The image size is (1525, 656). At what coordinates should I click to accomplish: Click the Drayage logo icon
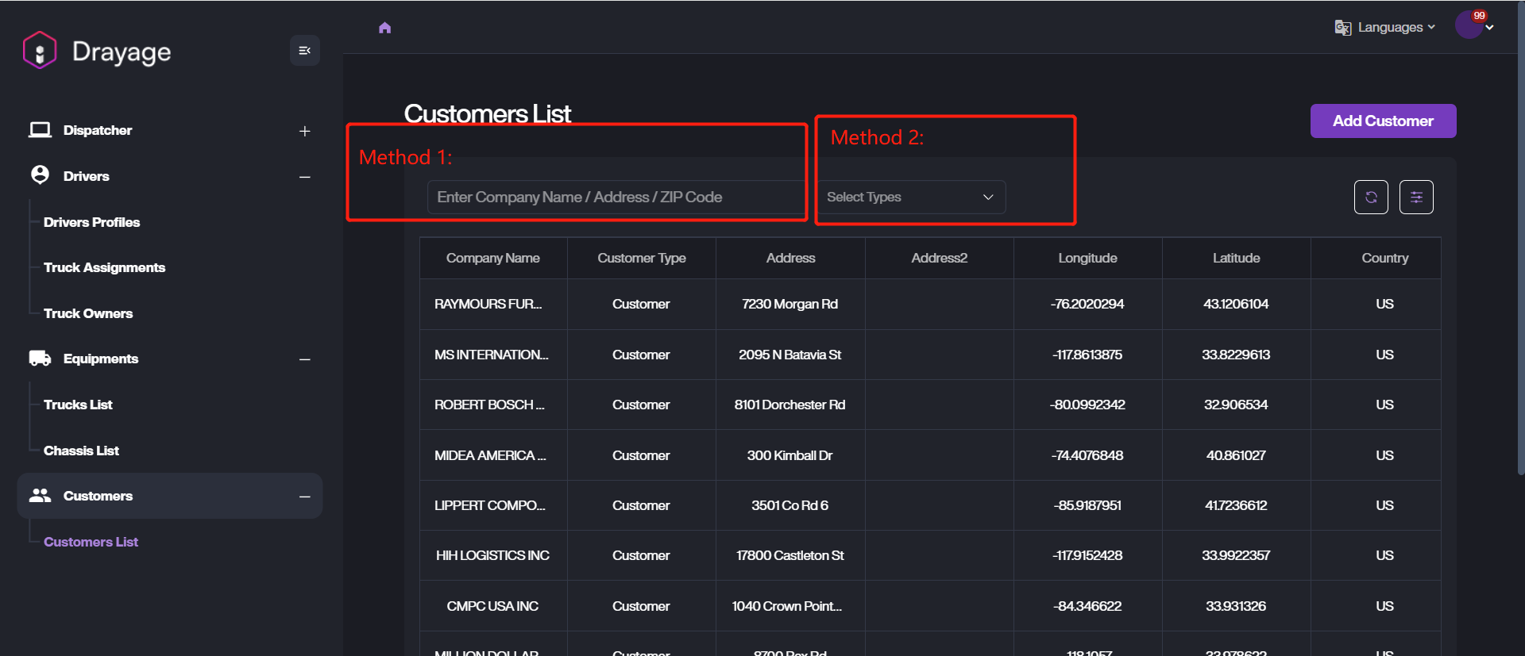[x=40, y=51]
